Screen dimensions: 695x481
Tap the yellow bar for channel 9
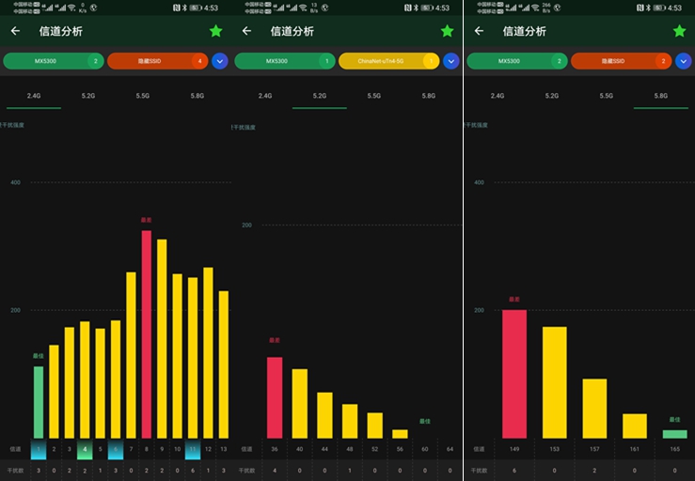tap(162, 339)
